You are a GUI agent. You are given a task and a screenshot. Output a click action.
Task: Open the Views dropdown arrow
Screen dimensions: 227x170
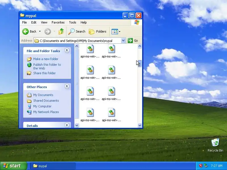119,31
